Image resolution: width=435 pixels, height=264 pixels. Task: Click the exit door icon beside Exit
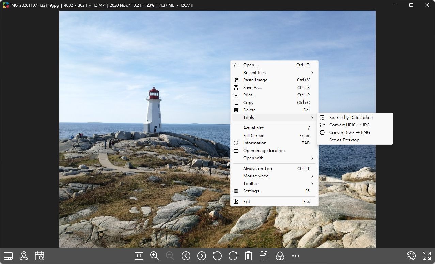[x=236, y=202]
